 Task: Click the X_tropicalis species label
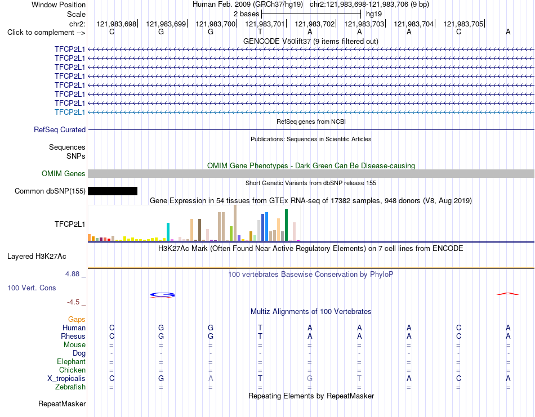pyautogui.click(x=66, y=379)
